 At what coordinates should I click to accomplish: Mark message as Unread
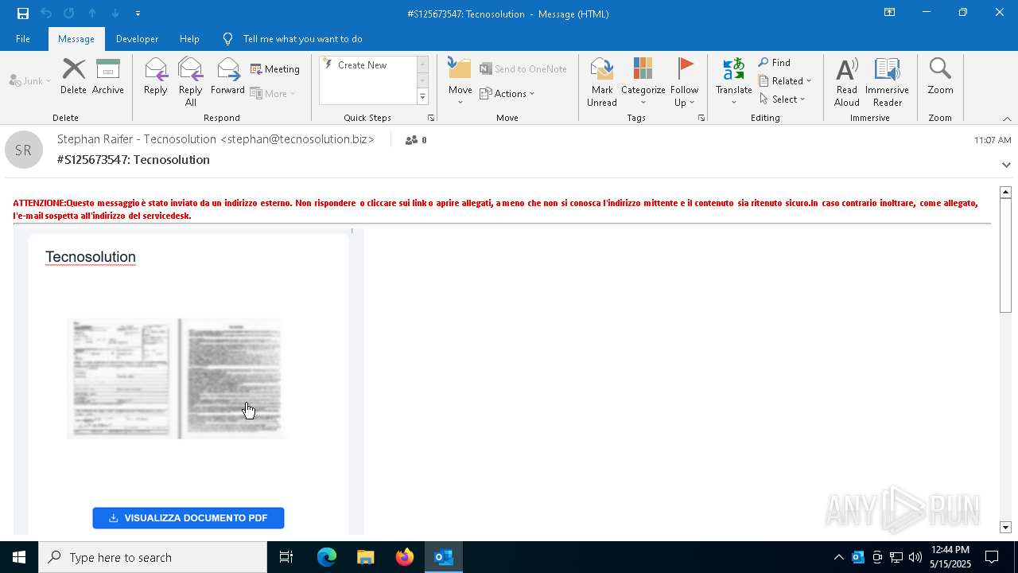(x=602, y=82)
